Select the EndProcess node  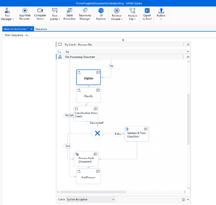[x=88, y=176]
